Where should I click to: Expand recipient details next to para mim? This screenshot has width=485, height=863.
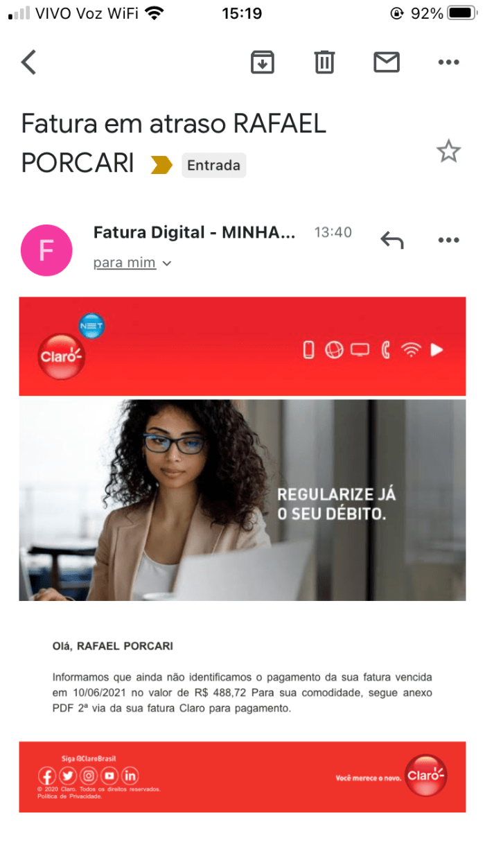coord(166,263)
